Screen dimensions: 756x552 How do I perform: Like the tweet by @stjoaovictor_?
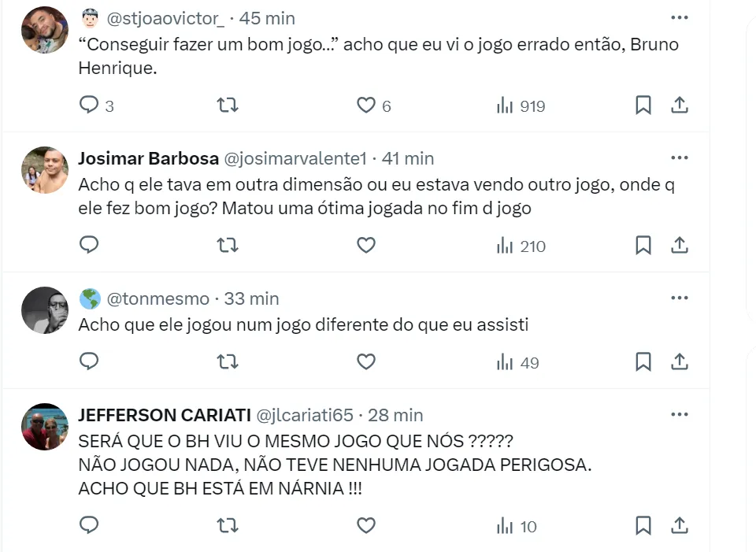click(366, 105)
